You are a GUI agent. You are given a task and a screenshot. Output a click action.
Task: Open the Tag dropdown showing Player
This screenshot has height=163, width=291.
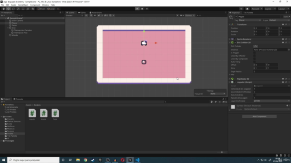click(x=250, y=20)
